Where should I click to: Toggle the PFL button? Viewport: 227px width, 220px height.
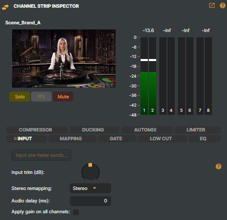41,97
